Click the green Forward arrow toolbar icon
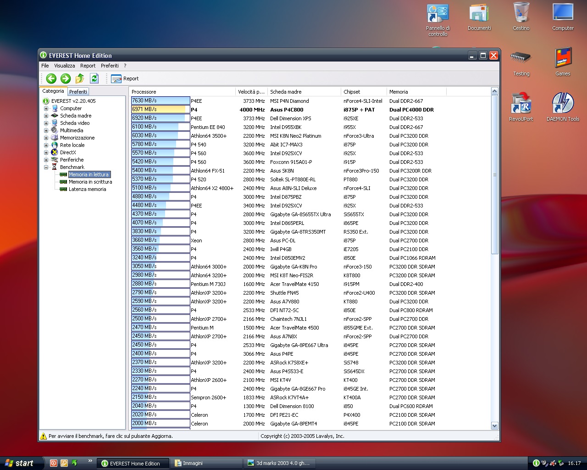 pyautogui.click(x=66, y=78)
